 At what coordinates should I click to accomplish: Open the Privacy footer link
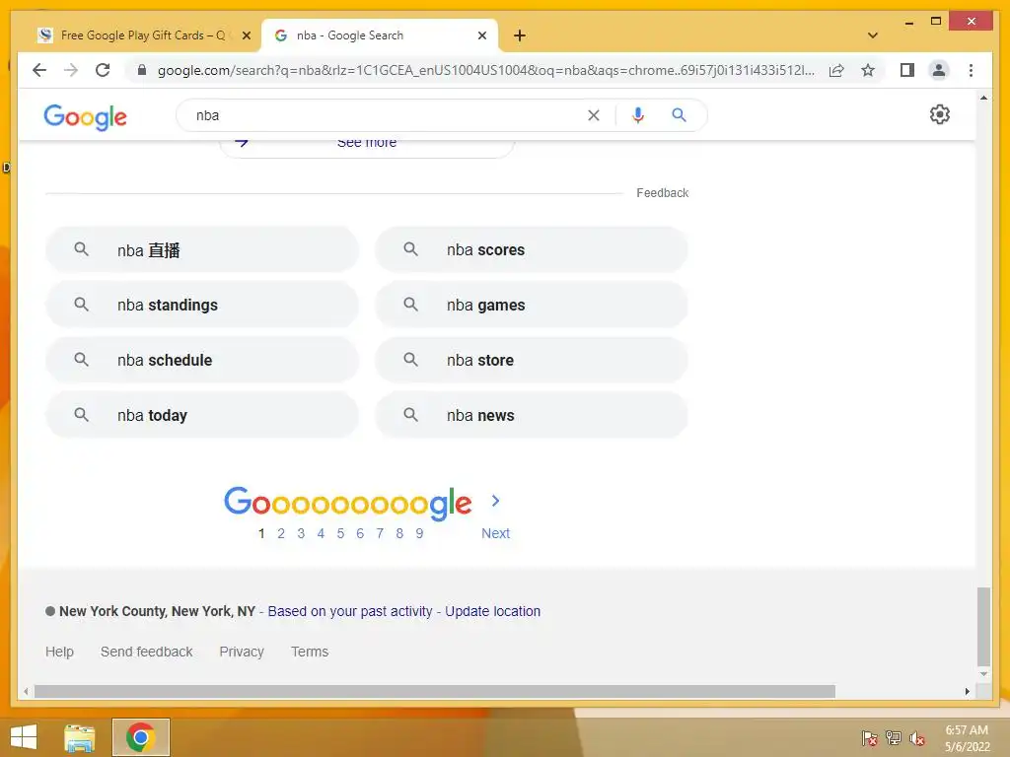tap(242, 653)
